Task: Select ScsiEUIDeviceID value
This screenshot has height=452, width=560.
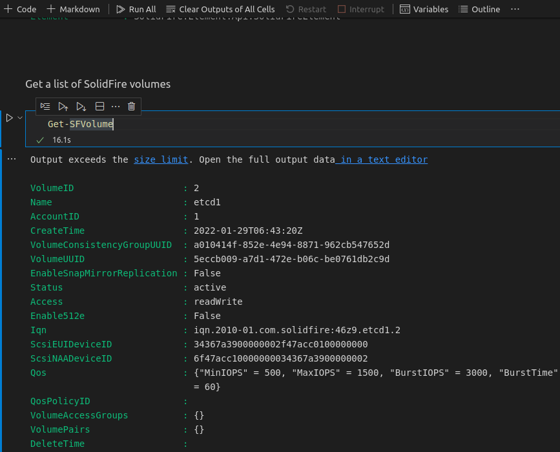Action: click(280, 344)
